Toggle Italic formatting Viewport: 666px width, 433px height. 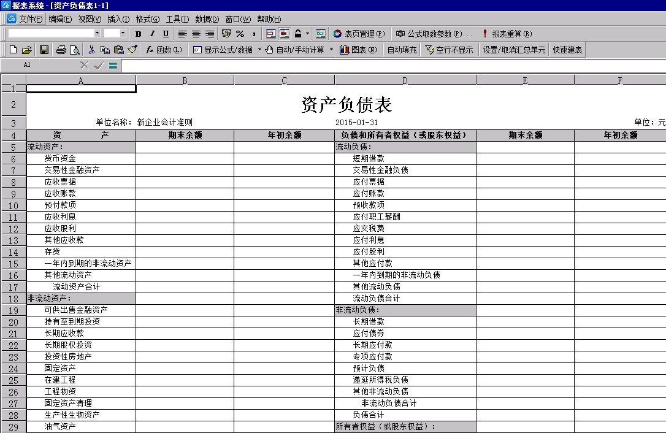tap(152, 34)
